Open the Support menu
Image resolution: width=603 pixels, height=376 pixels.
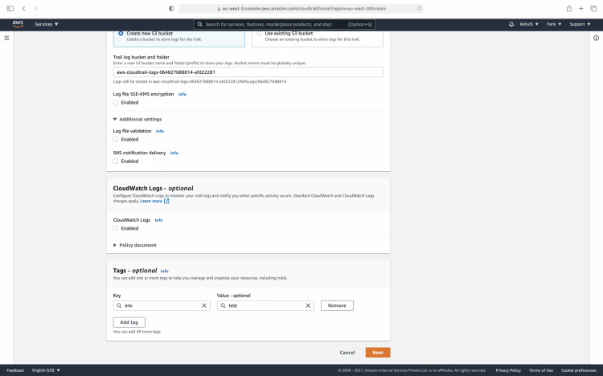point(580,24)
